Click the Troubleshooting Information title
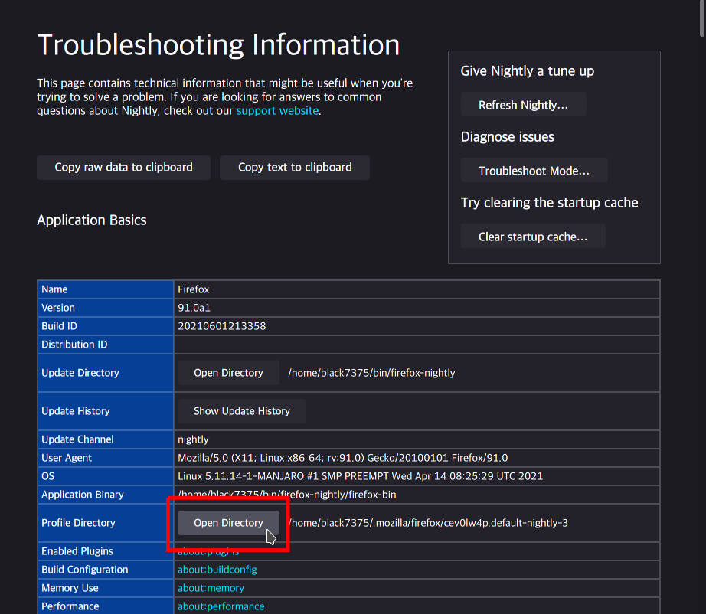The image size is (706, 614). 218,45
